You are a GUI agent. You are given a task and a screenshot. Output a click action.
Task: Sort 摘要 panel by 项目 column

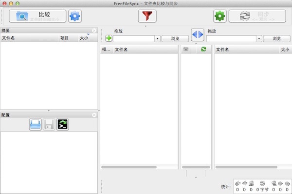point(68,38)
